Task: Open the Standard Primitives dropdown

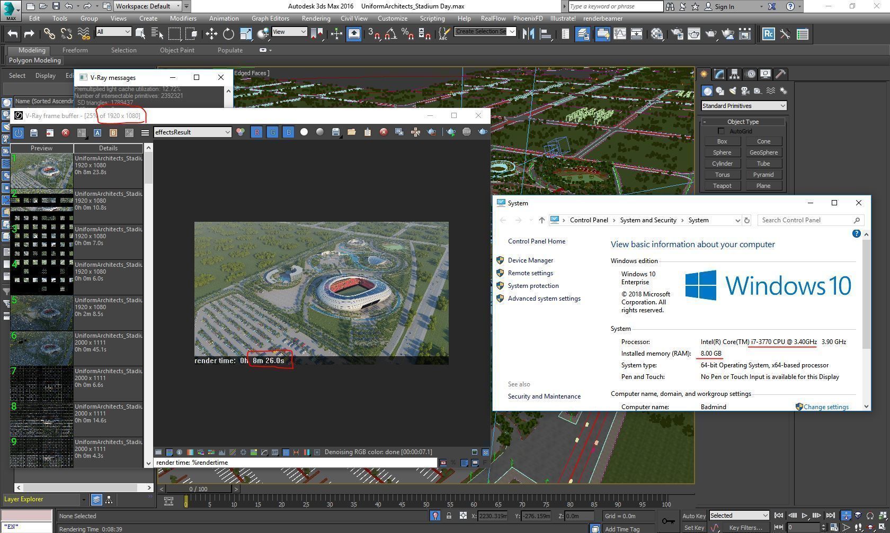Action: point(744,106)
